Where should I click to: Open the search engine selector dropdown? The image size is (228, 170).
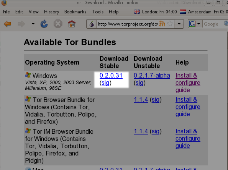pos(199,24)
